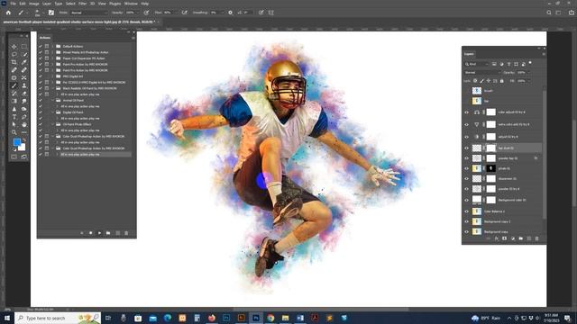Screen dimensions: 577x324
Task: Create new group folder in Layers panel
Action: 521,238
